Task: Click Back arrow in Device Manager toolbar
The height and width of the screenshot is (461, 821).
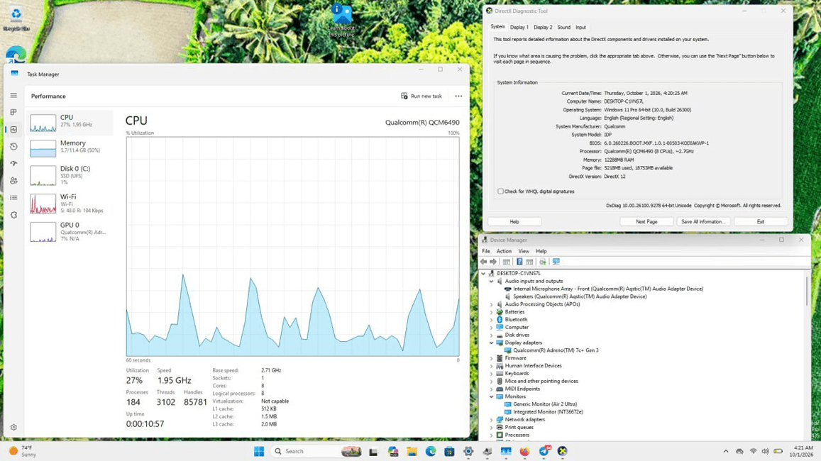Action: 484,262
